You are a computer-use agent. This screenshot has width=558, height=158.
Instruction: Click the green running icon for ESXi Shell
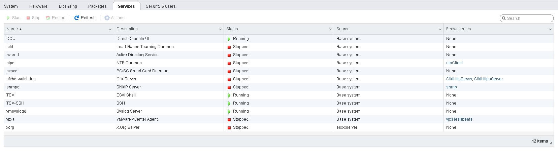(x=229, y=95)
